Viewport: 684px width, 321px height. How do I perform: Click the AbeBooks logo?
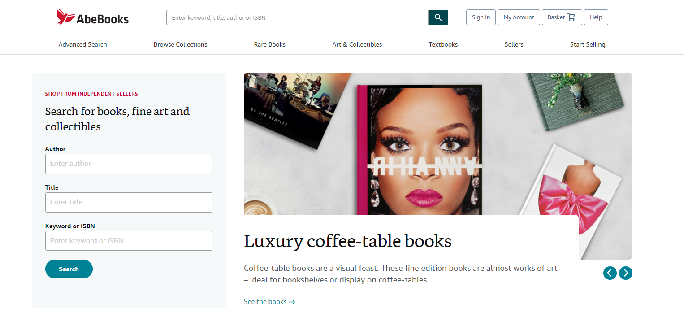pyautogui.click(x=92, y=17)
